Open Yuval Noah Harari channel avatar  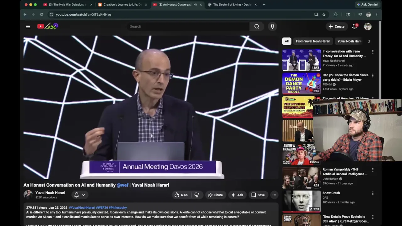click(x=28, y=195)
